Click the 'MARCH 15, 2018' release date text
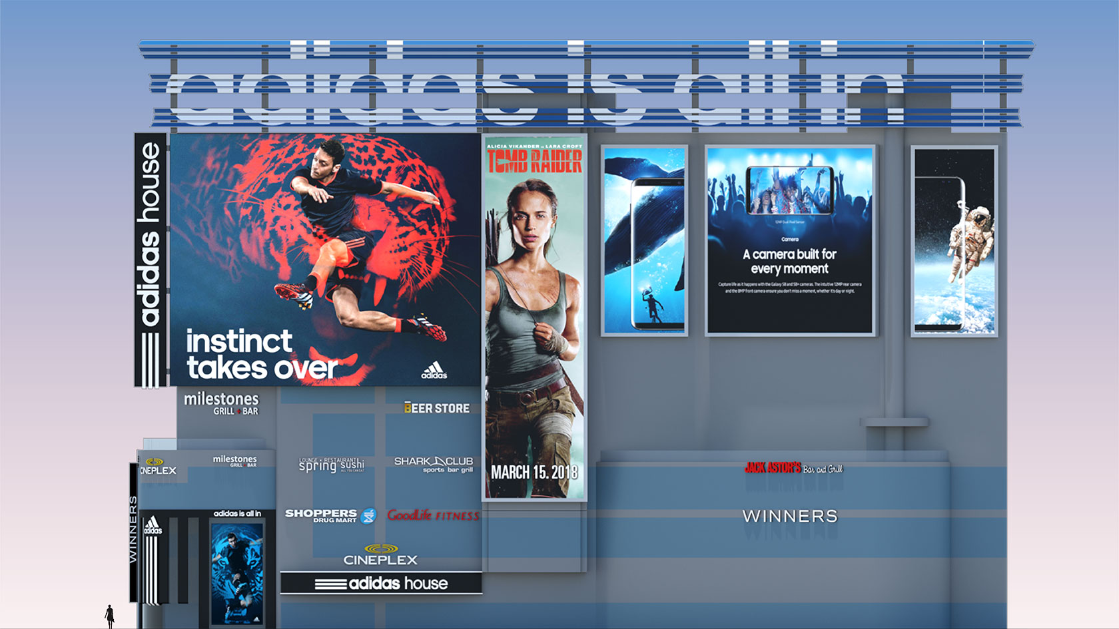Image resolution: width=1119 pixels, height=629 pixels. (x=534, y=473)
